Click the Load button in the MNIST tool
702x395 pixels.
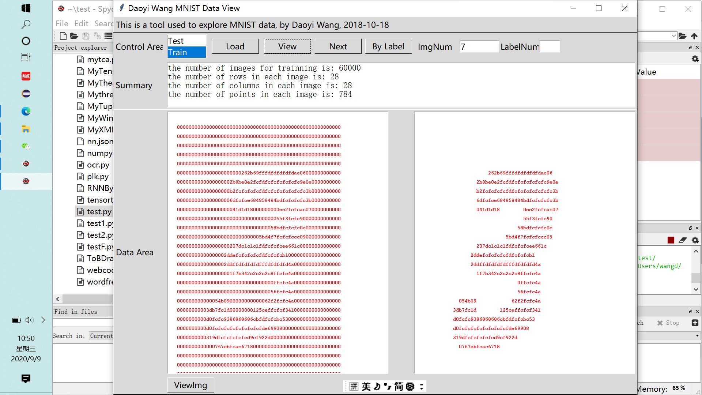coord(235,46)
